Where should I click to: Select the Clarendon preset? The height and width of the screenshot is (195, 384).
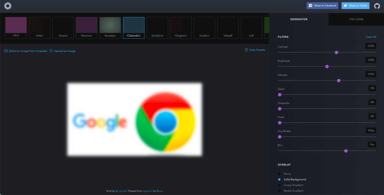click(x=134, y=28)
